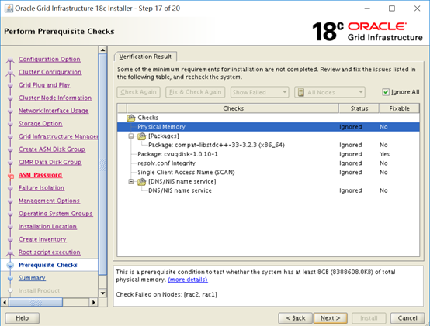Open the Show Failed dropdown
This screenshot has width=430, height=326.
point(259,92)
